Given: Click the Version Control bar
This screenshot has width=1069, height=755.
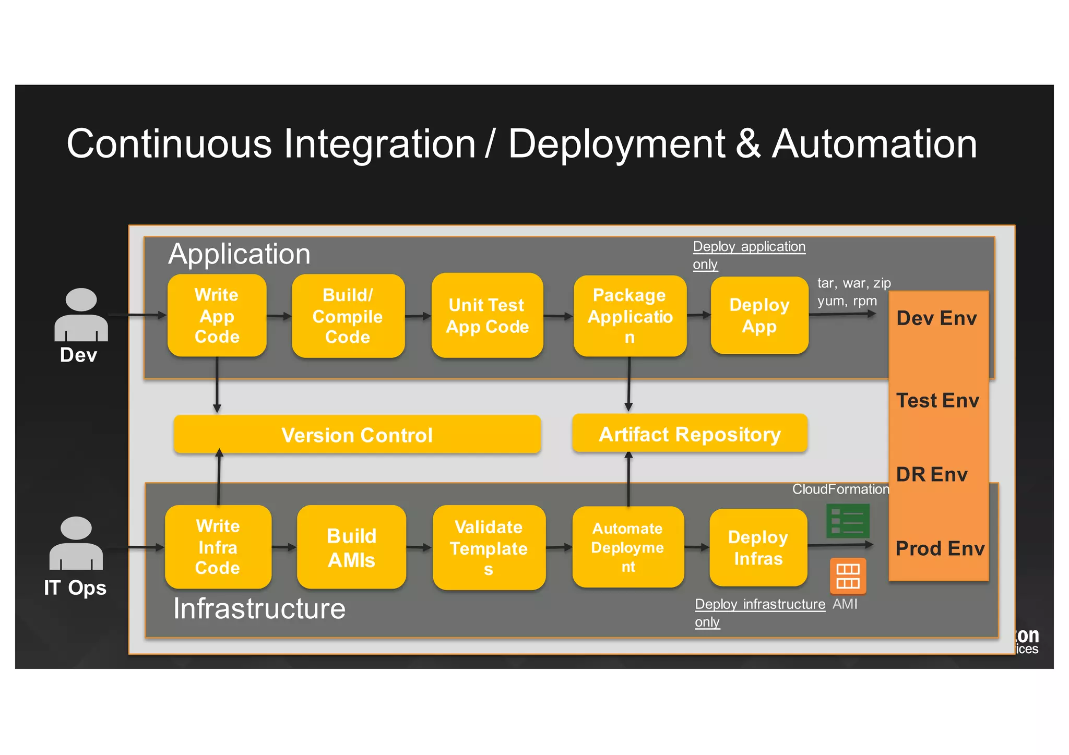Looking at the screenshot, I should coord(357,435).
